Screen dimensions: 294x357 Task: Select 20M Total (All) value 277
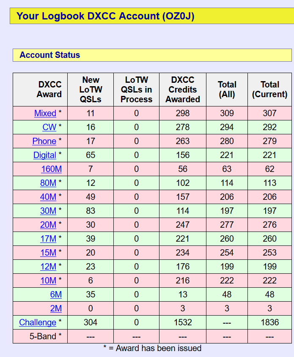tap(227, 225)
